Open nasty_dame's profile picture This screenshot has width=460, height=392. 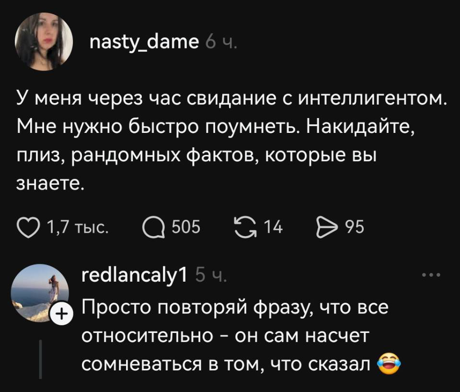pyautogui.click(x=43, y=41)
